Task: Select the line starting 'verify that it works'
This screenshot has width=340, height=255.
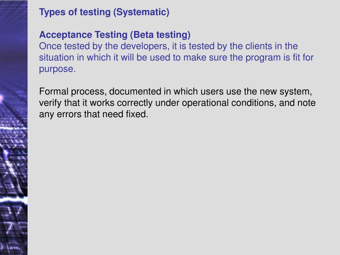Action: click(x=177, y=103)
